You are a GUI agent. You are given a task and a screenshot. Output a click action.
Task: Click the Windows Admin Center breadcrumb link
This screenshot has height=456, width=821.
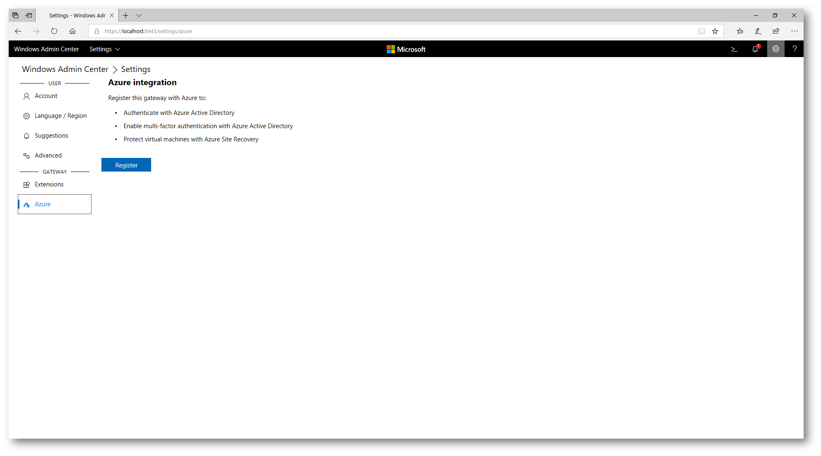(65, 69)
